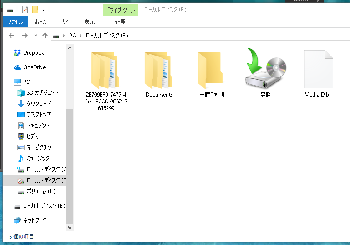Click the document icon beside ドキュメント

(x=21, y=126)
